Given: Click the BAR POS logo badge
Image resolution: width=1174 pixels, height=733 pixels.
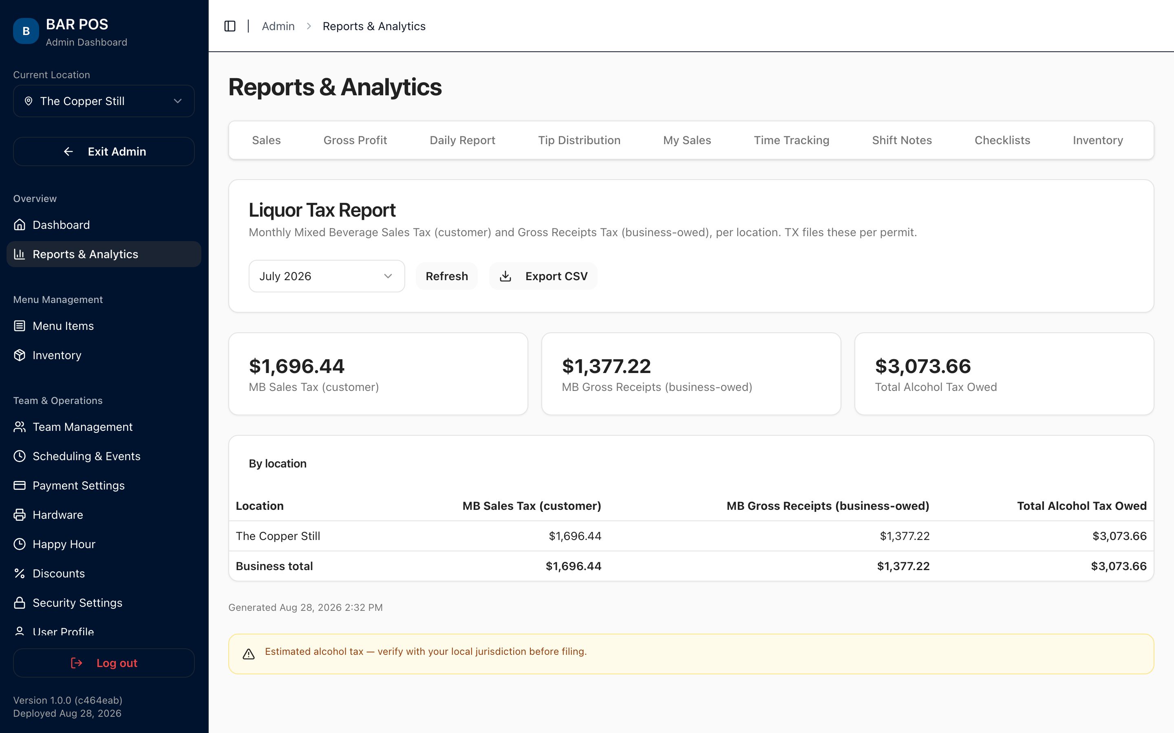Looking at the screenshot, I should [x=26, y=31].
